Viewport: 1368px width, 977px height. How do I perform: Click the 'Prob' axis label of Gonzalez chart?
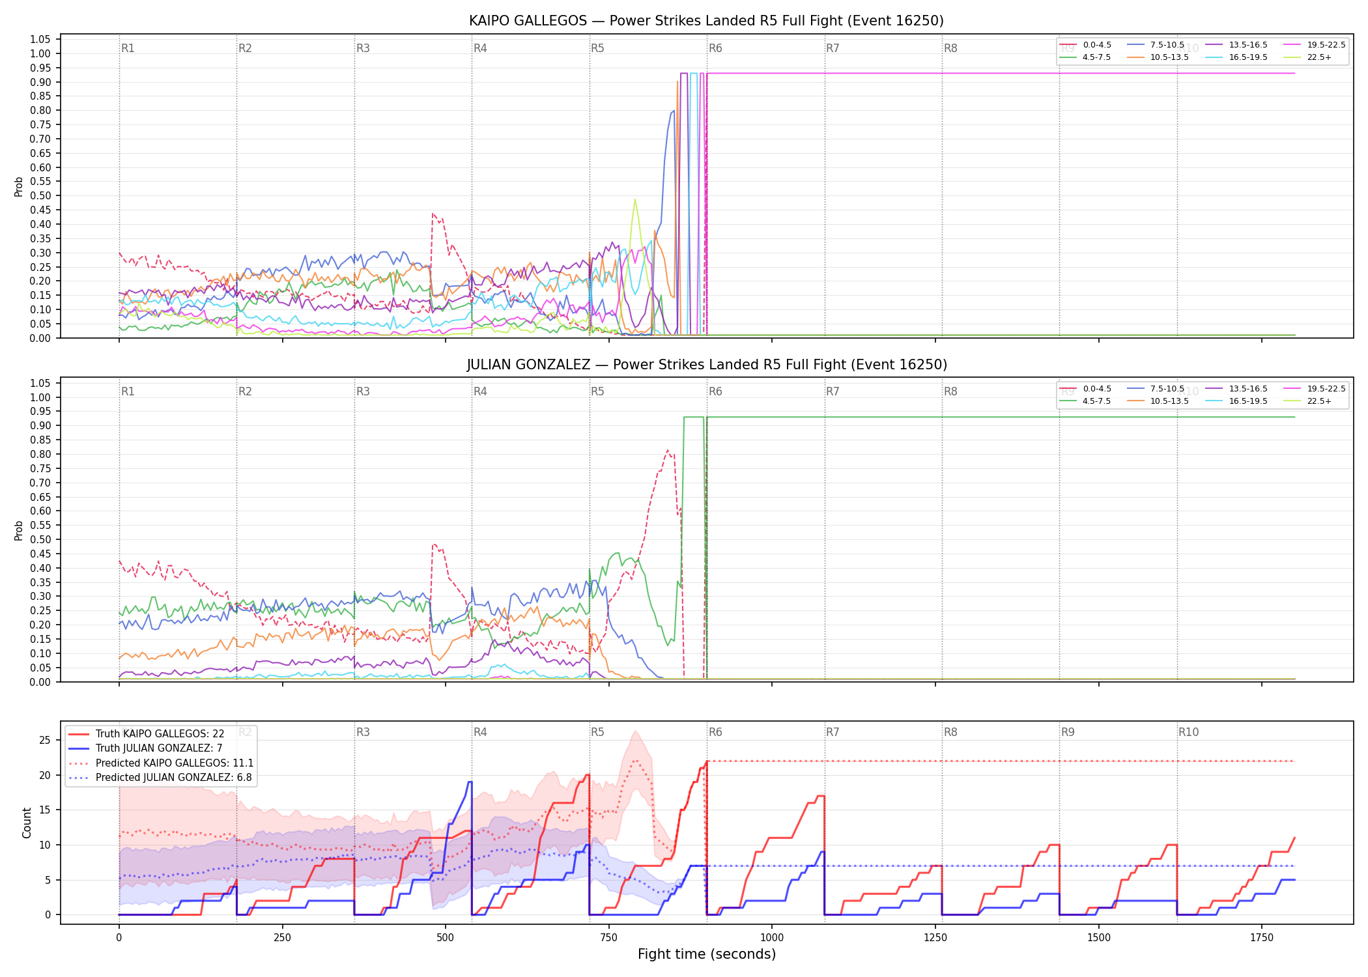19,530
